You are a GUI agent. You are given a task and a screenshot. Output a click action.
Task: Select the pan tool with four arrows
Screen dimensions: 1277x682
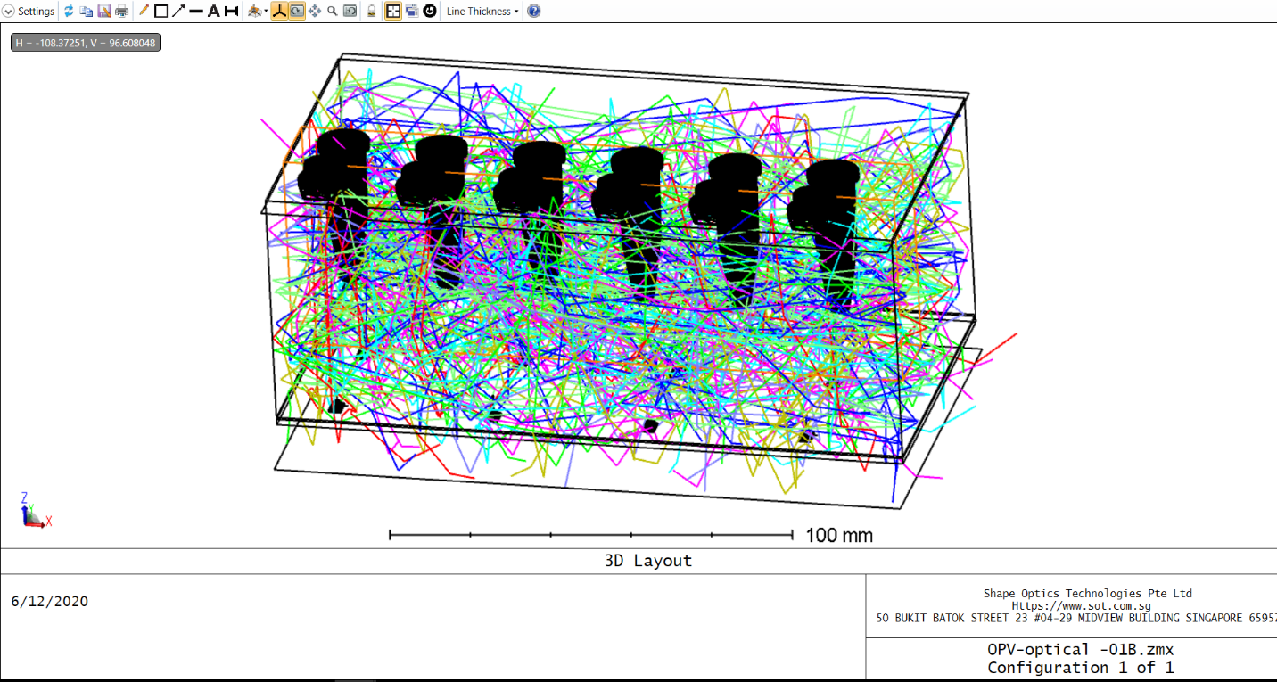click(x=314, y=11)
